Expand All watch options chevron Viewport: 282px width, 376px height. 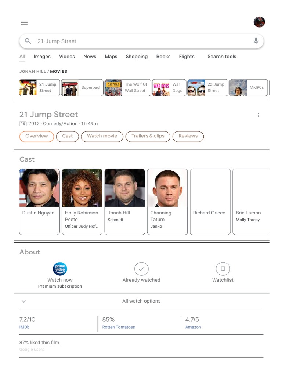coord(24,301)
